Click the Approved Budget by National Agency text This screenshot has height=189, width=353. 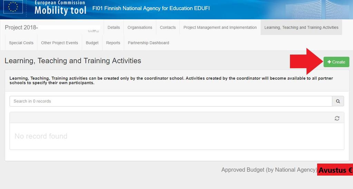tap(269, 170)
